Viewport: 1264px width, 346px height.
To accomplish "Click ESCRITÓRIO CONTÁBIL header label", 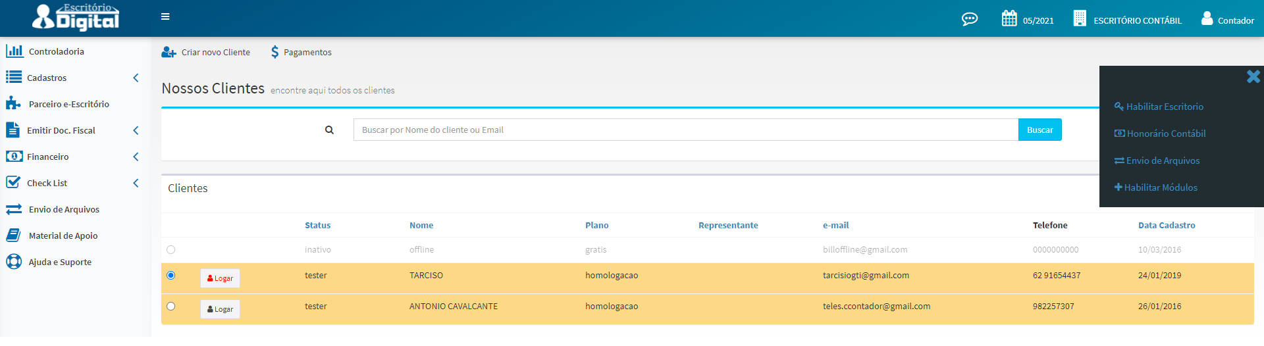I will pos(1138,20).
